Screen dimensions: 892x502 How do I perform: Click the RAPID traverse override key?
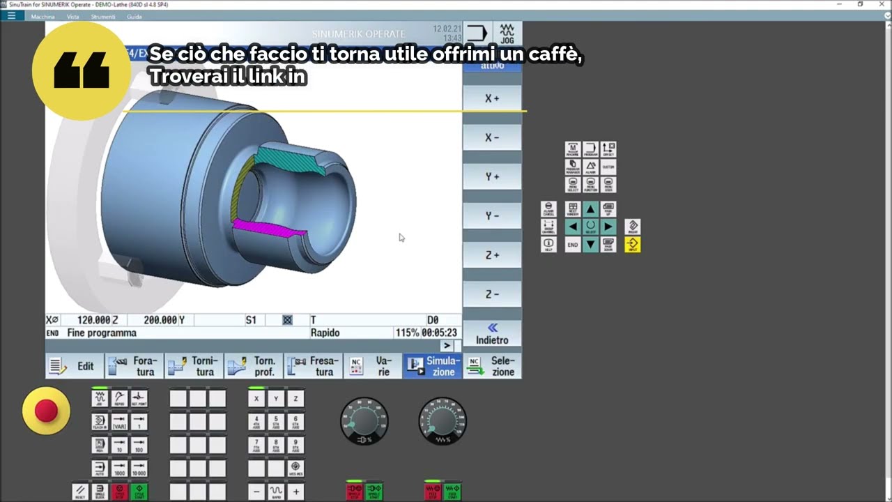276,492
